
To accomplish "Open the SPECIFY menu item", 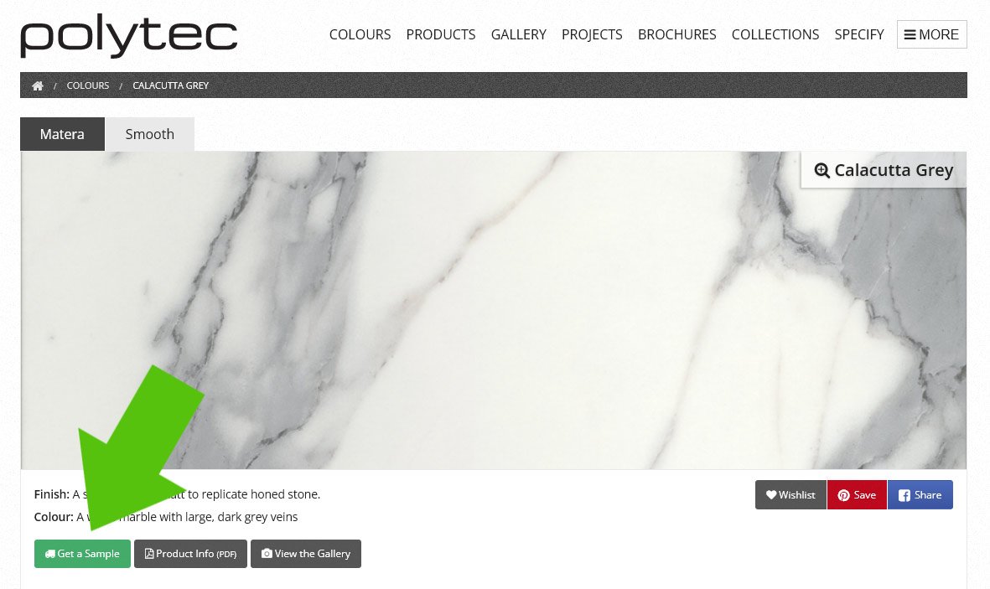I will pyautogui.click(x=858, y=34).
